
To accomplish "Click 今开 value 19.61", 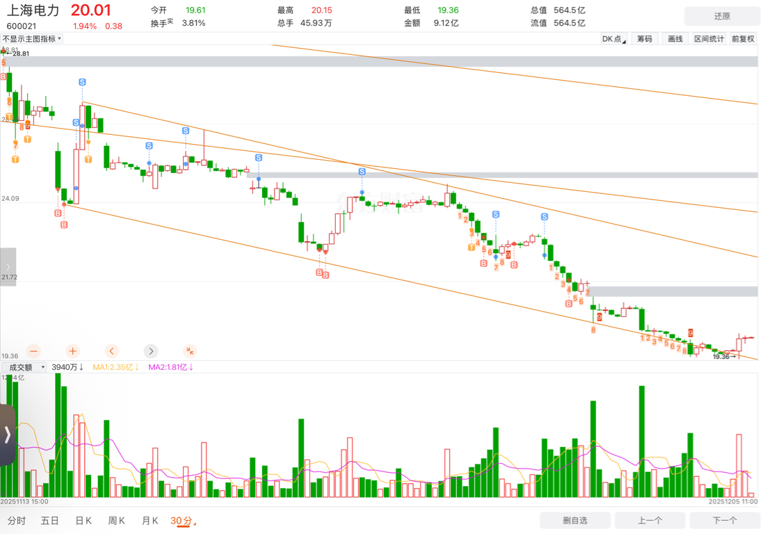I will click(x=195, y=10).
